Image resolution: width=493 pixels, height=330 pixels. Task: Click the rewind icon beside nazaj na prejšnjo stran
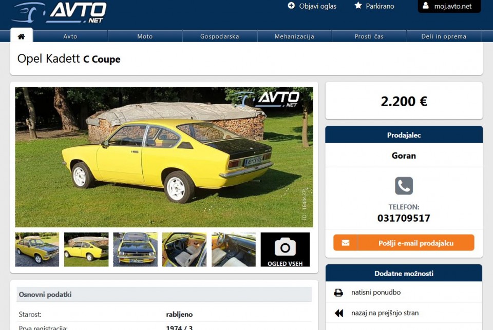point(338,313)
